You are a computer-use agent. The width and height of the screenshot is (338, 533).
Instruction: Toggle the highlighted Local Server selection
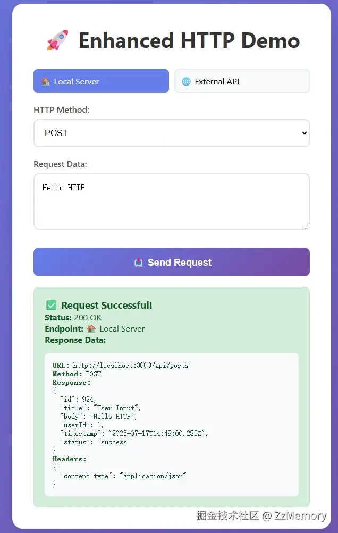pos(101,81)
